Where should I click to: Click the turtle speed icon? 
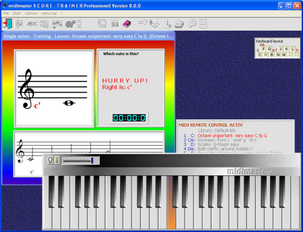pyautogui.click(x=70, y=24)
